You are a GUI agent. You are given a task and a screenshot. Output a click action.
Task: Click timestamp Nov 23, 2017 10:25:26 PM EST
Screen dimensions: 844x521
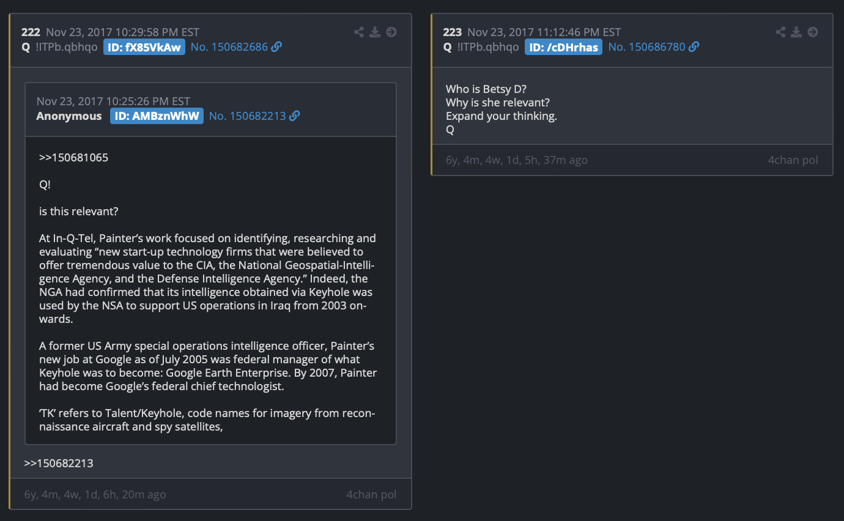point(113,102)
